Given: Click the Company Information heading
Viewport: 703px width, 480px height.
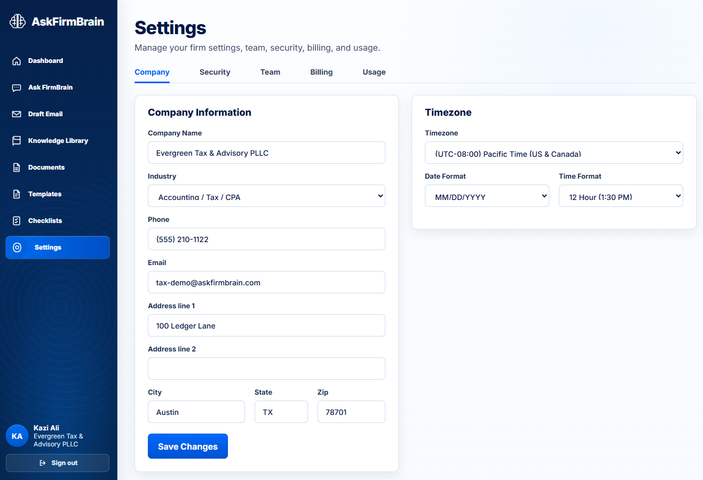Looking at the screenshot, I should tap(200, 113).
